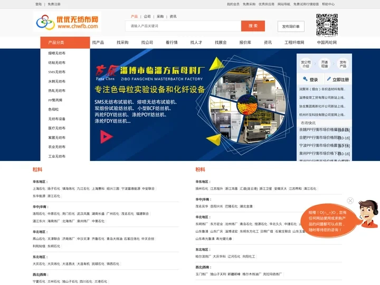Viewport: 380px width, 285px height.
Task: Select the 公司 search tab
Action: (147, 16)
